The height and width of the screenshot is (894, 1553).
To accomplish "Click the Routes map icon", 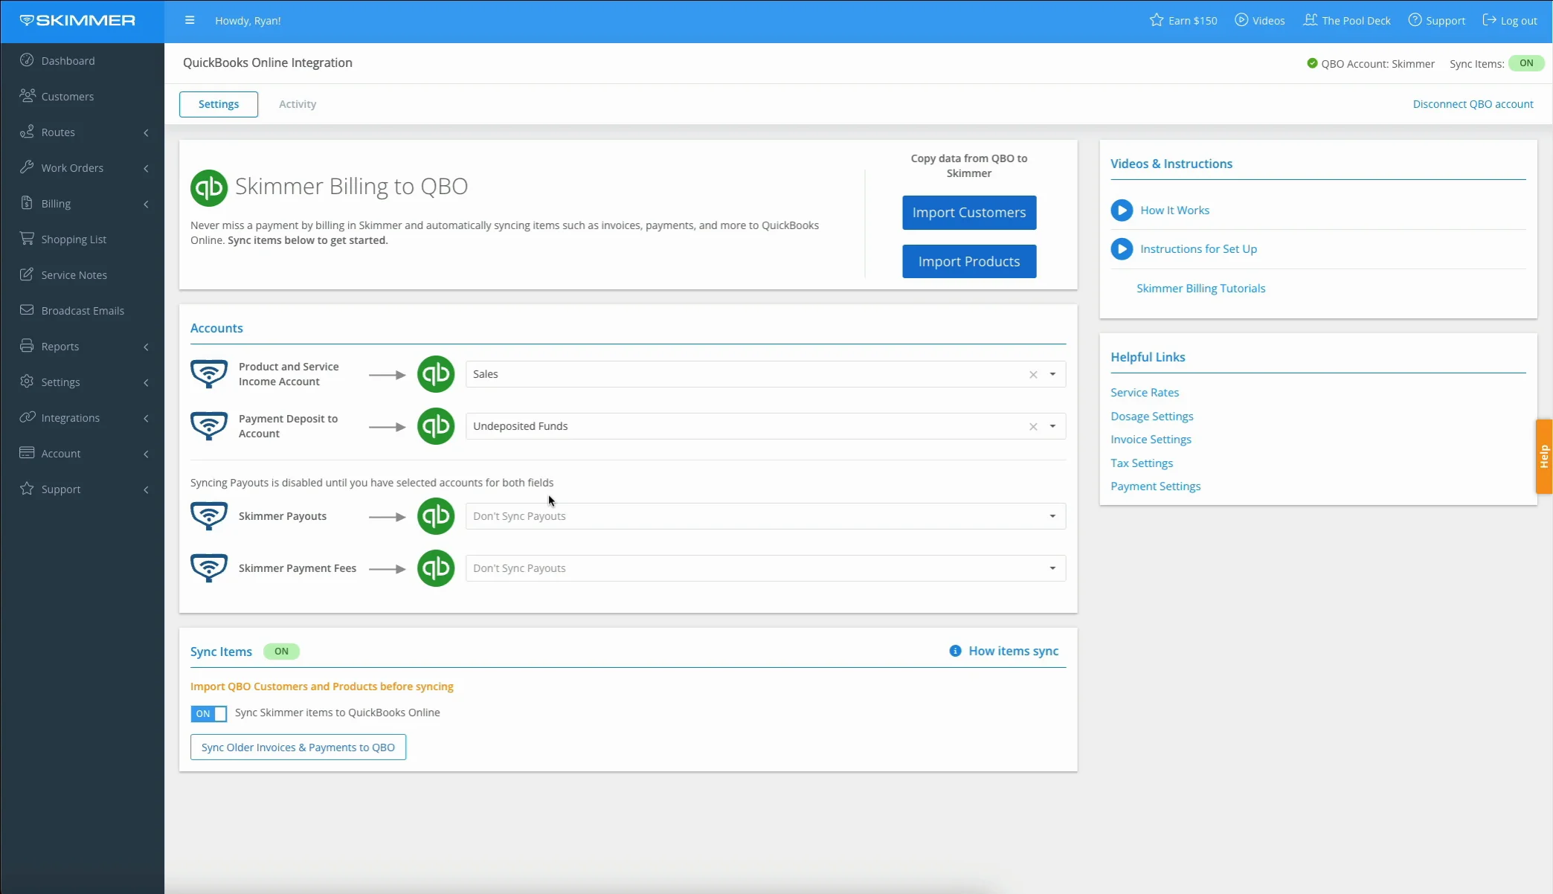I will 27,132.
